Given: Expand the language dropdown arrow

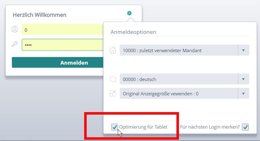Looking at the screenshot, I should (243, 79).
